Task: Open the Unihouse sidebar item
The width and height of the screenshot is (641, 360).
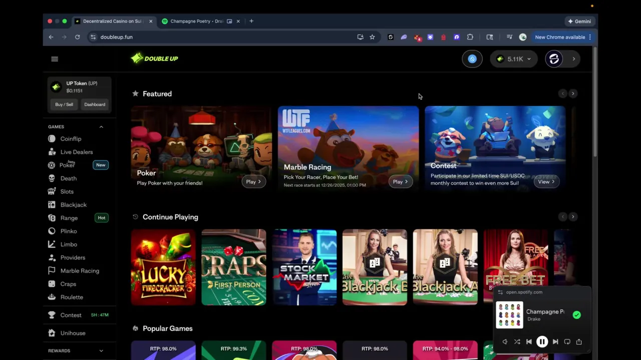Action: (x=73, y=333)
